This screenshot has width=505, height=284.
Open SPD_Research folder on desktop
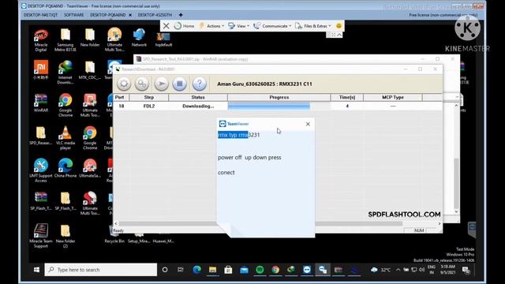[x=41, y=136]
